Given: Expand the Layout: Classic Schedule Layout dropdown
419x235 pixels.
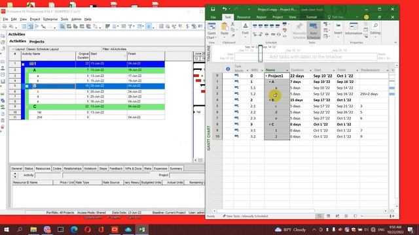Looking at the screenshot, I should click(x=13, y=49).
